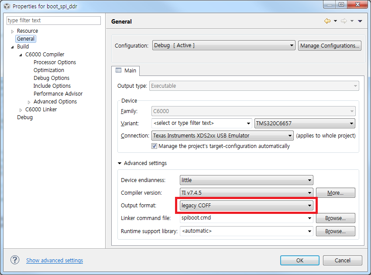This screenshot has width=371, height=275.
Task: Click the Show advanced settings link
Action: coord(55,261)
